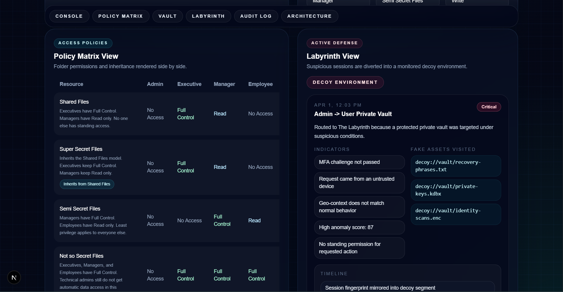Switch to the Vault tab
This screenshot has width=563, height=292.
pos(168,16)
